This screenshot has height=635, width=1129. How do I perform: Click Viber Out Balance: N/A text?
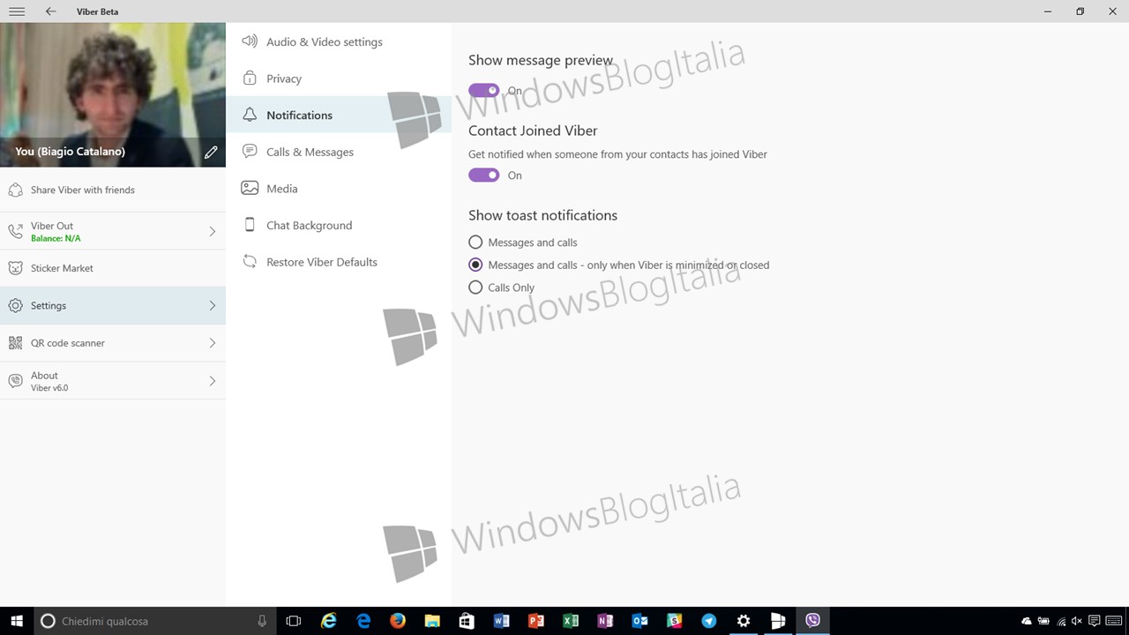point(56,239)
